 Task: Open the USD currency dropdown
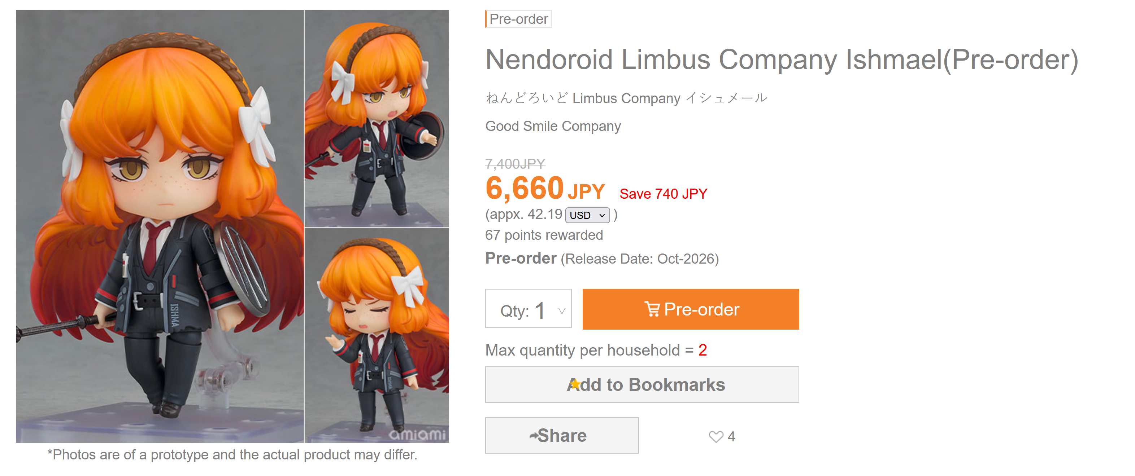587,215
